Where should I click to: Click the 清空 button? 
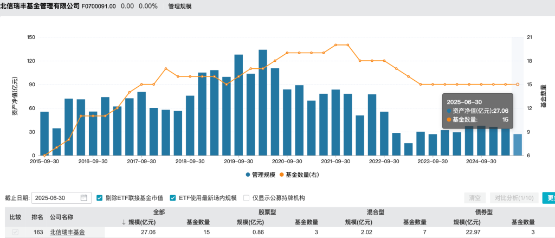(475, 198)
